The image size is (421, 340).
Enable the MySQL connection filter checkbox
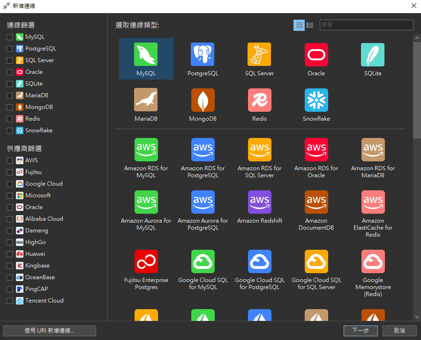pos(10,37)
